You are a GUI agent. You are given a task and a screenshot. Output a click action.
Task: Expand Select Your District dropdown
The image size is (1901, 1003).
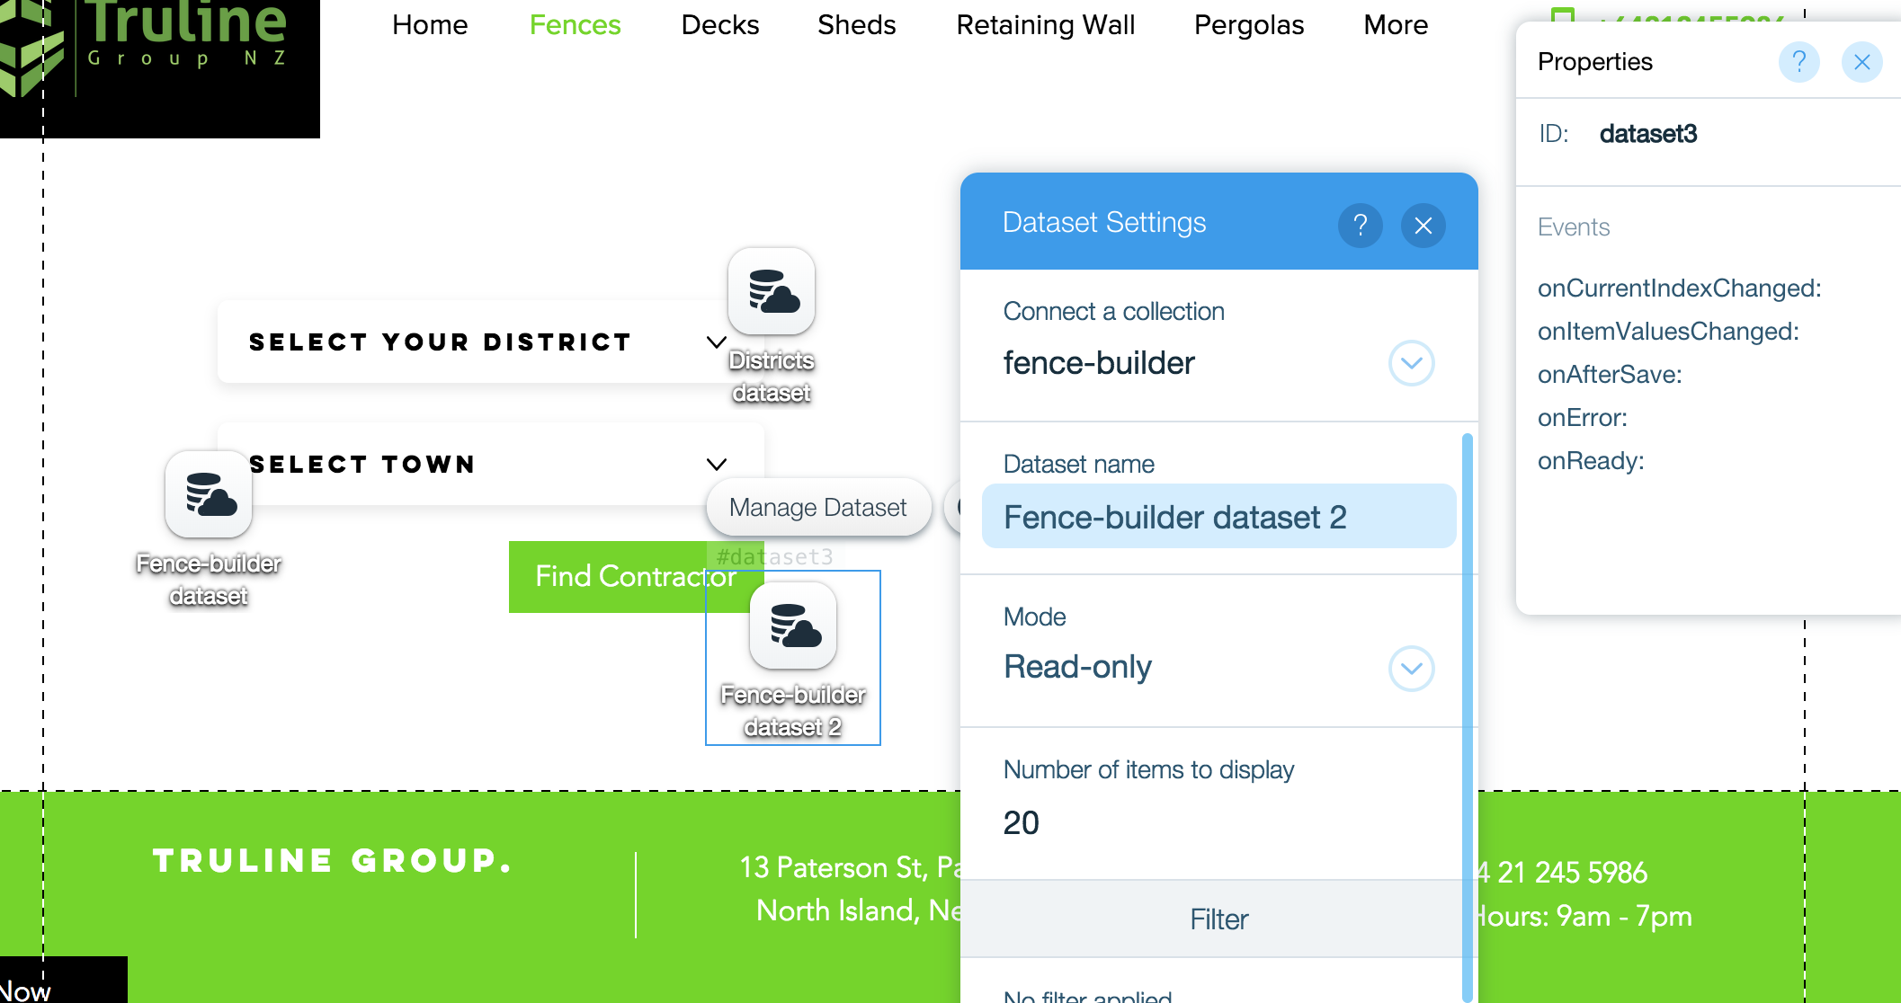coord(716,342)
